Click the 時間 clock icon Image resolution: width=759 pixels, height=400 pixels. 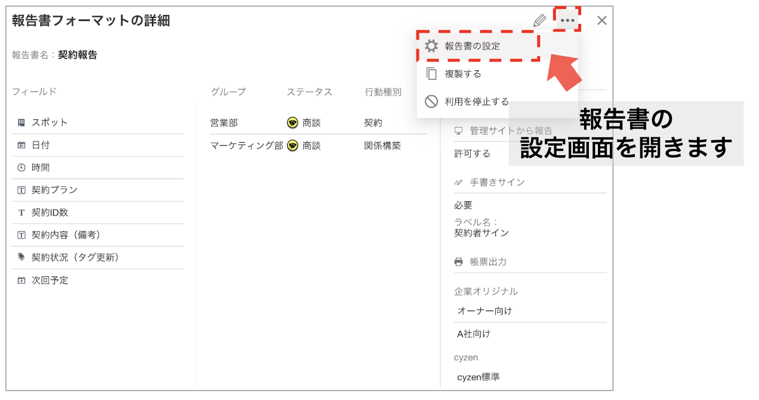(x=21, y=168)
